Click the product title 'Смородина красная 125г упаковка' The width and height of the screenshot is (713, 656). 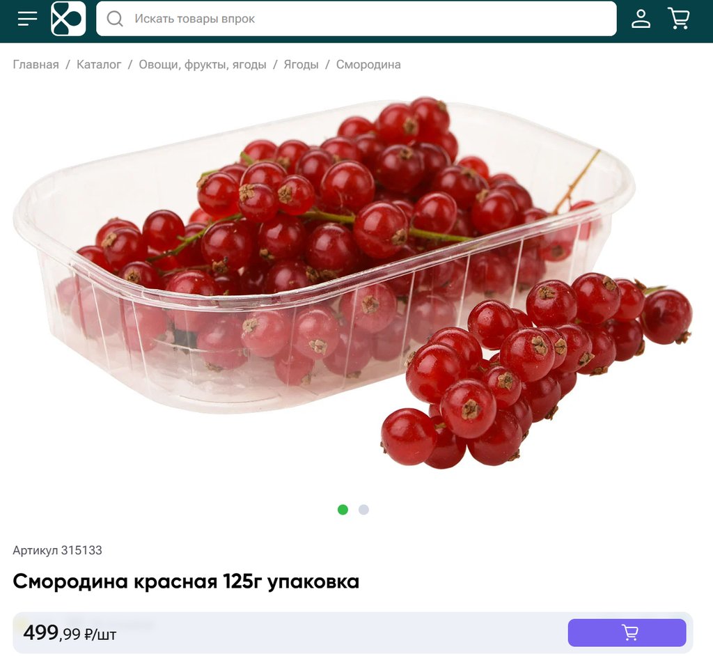pos(186,581)
